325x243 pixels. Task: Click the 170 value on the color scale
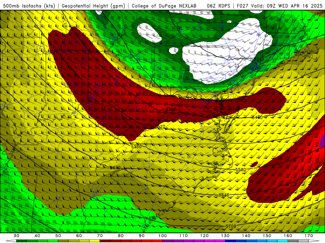(309, 236)
